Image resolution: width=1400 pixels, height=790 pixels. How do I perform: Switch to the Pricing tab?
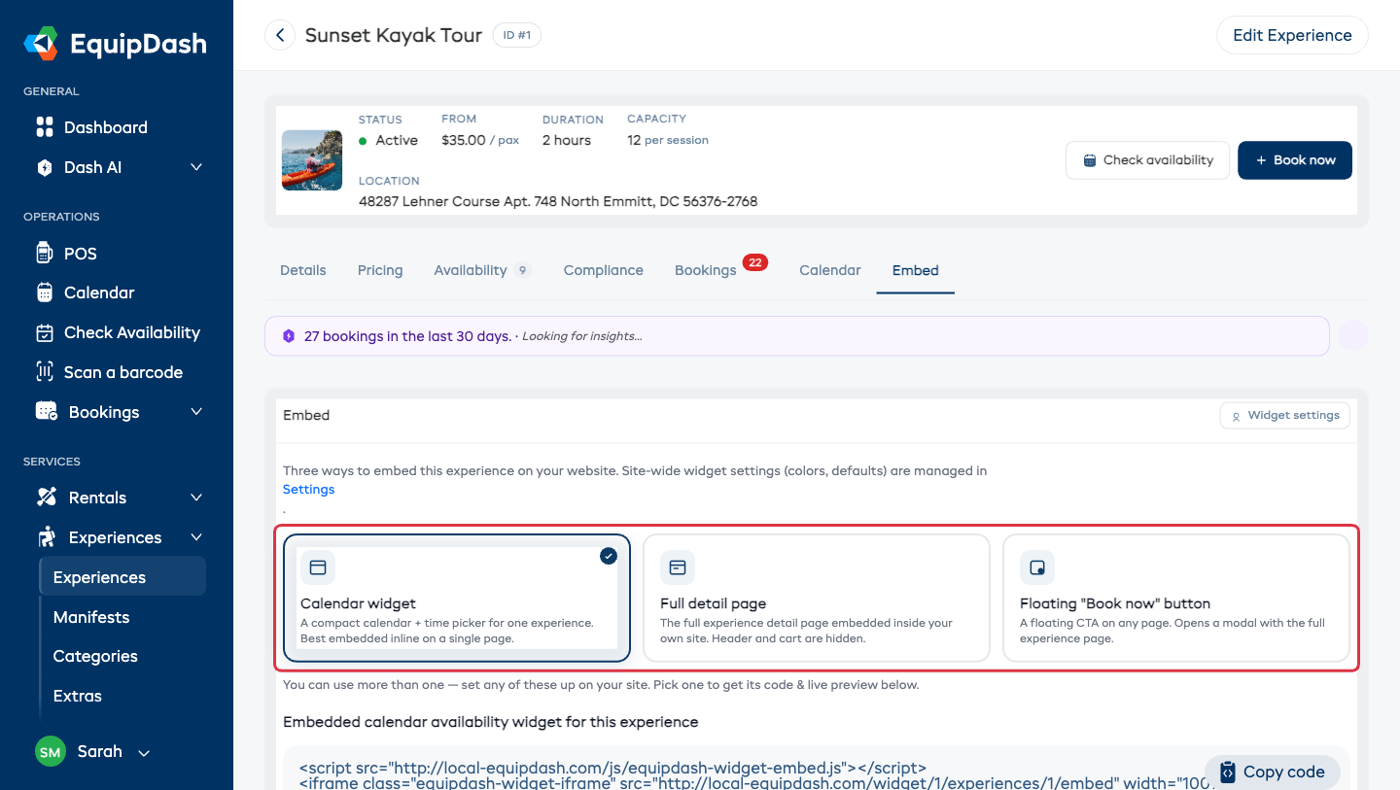380,270
